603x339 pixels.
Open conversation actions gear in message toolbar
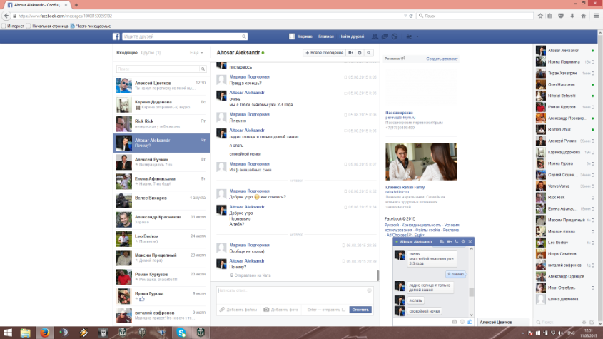pyautogui.click(x=360, y=53)
